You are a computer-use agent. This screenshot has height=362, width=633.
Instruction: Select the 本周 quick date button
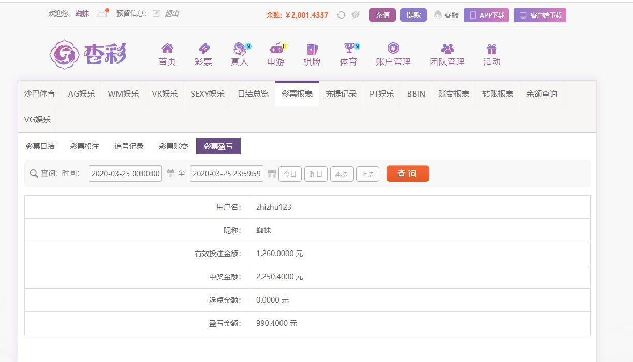342,174
